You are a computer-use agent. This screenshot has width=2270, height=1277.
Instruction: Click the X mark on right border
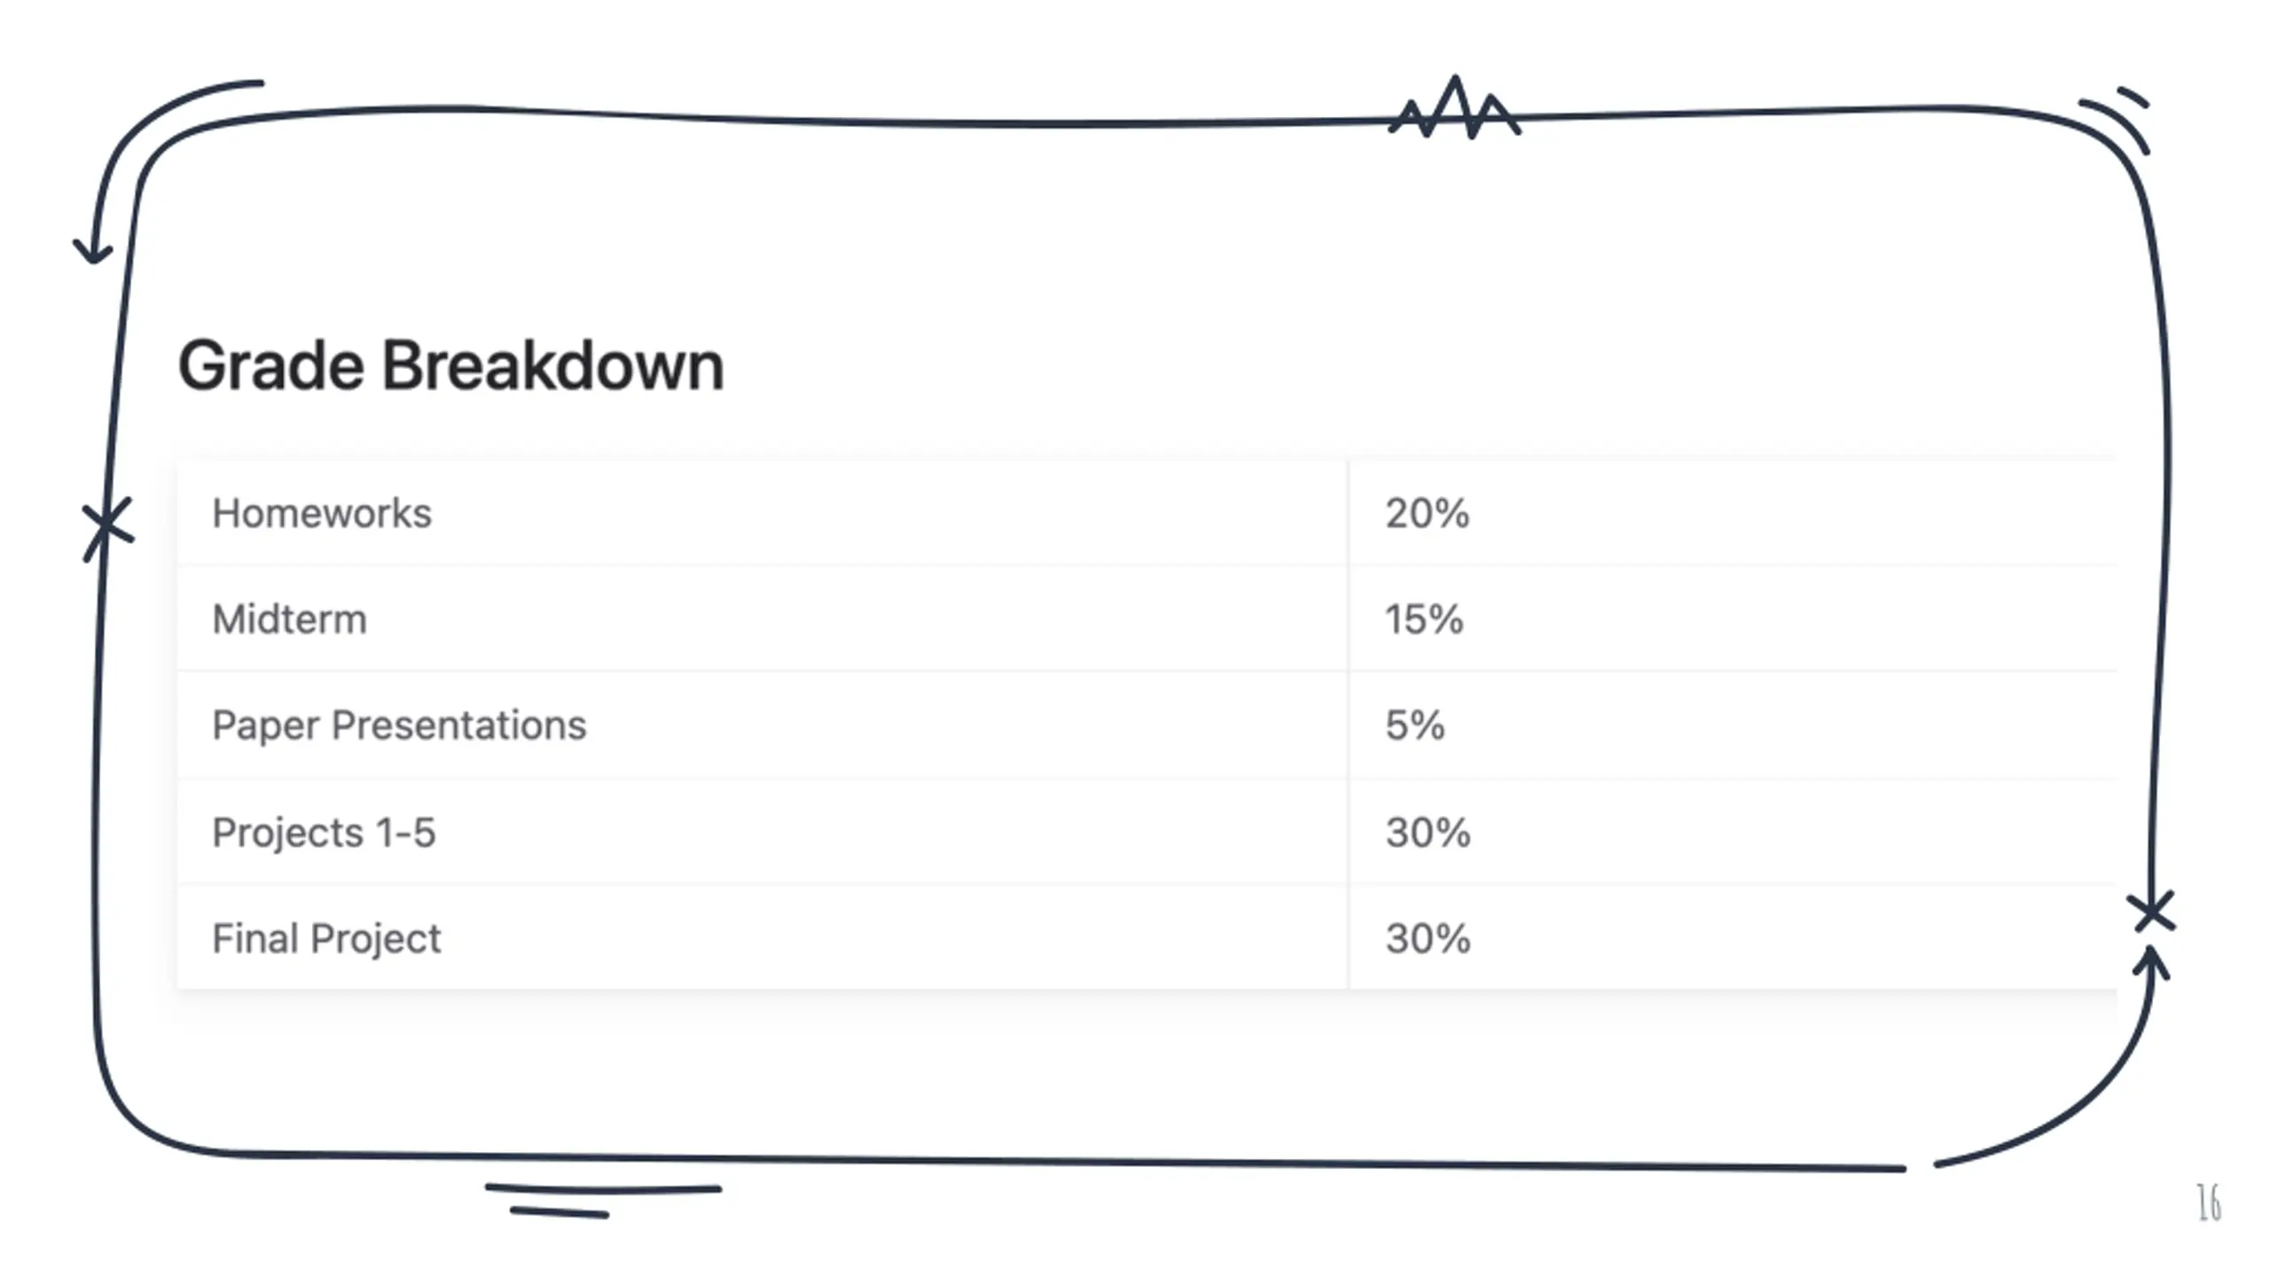pos(2151,912)
